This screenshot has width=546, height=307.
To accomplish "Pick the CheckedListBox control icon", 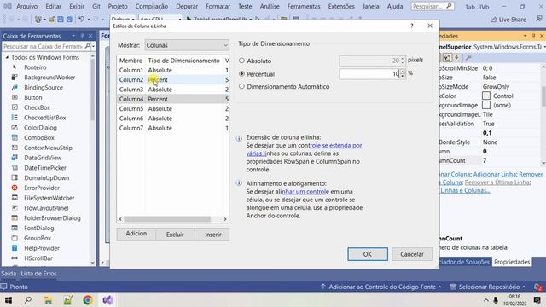I will tap(15, 118).
